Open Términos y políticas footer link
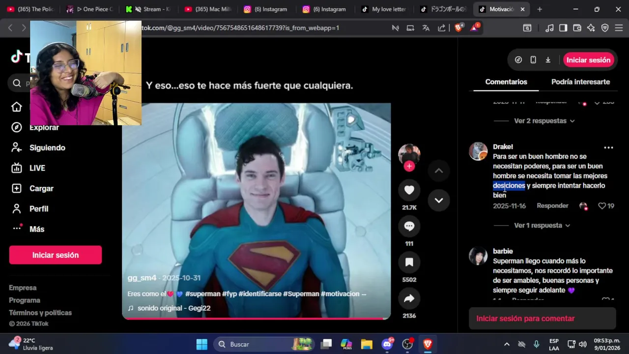The image size is (629, 354). (x=40, y=313)
